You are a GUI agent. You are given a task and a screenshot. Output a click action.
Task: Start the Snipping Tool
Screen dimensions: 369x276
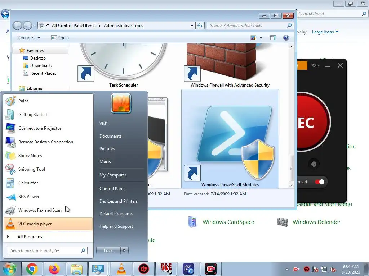click(x=48, y=169)
